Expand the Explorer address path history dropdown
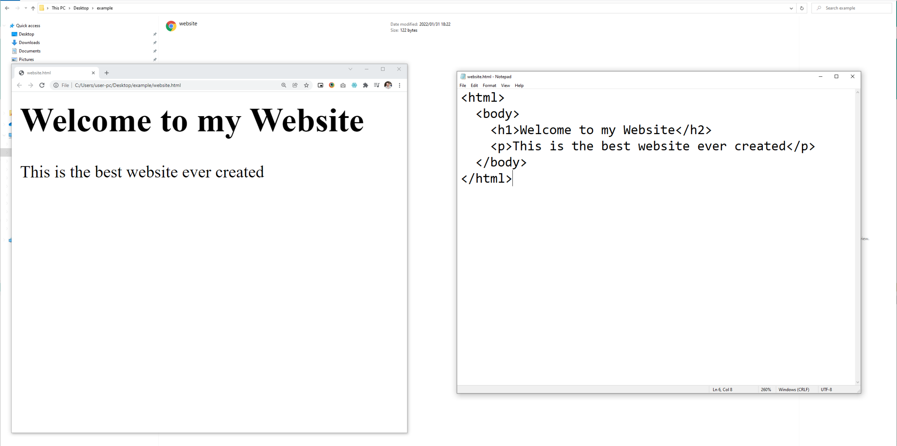This screenshot has width=897, height=446. tap(791, 8)
